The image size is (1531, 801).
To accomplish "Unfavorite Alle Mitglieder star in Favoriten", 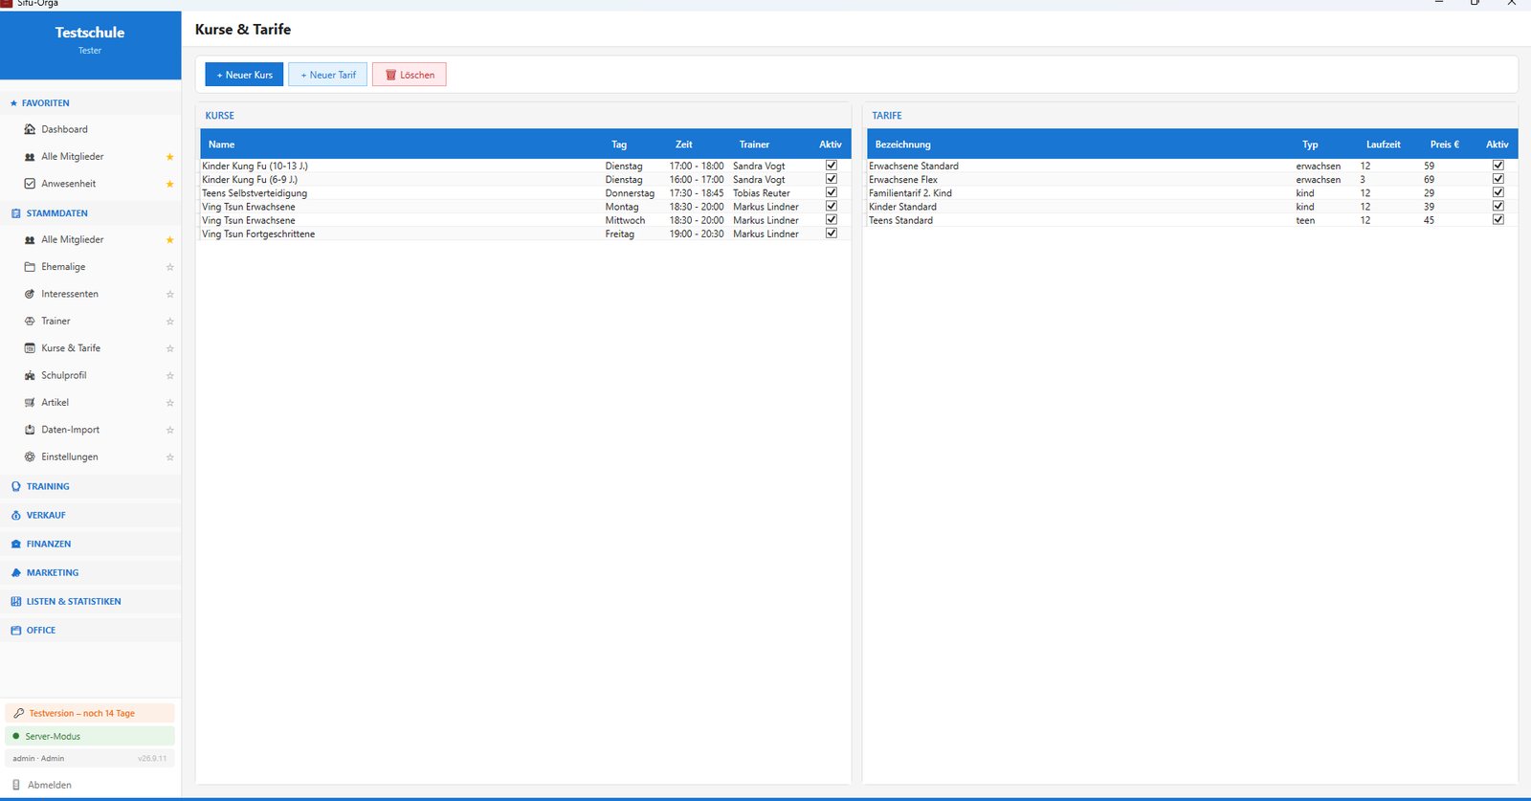I will (170, 157).
